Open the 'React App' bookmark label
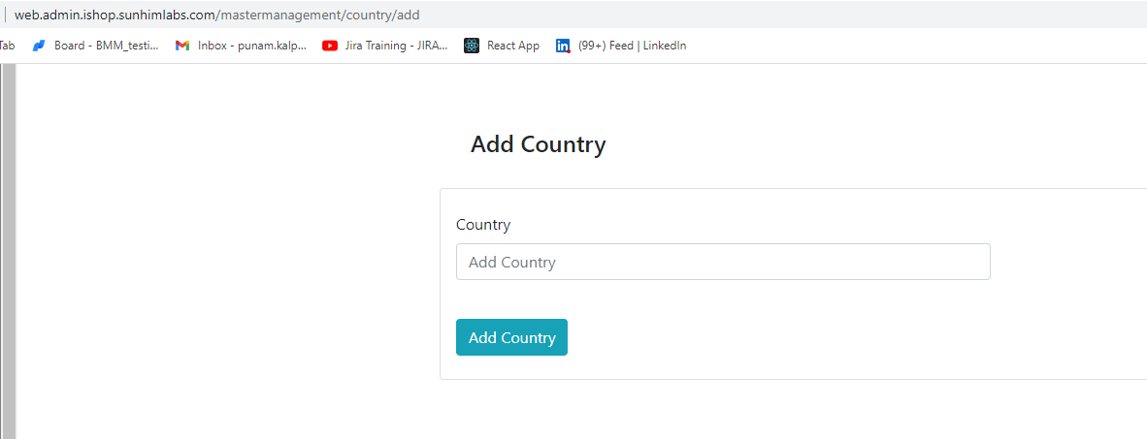This screenshot has width=1147, height=439. 512,46
